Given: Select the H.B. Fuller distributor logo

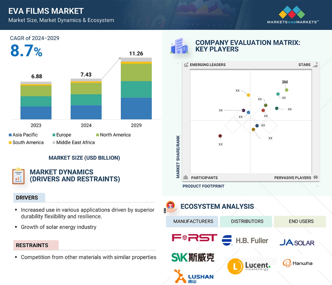Looking at the screenshot, I should point(245,240).
